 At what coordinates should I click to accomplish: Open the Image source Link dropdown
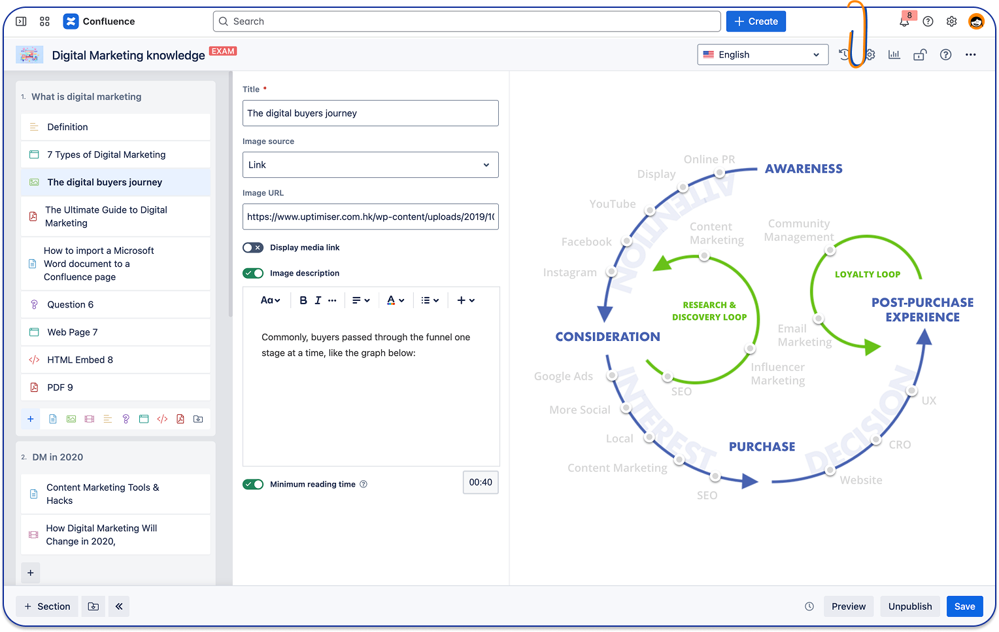[370, 165]
